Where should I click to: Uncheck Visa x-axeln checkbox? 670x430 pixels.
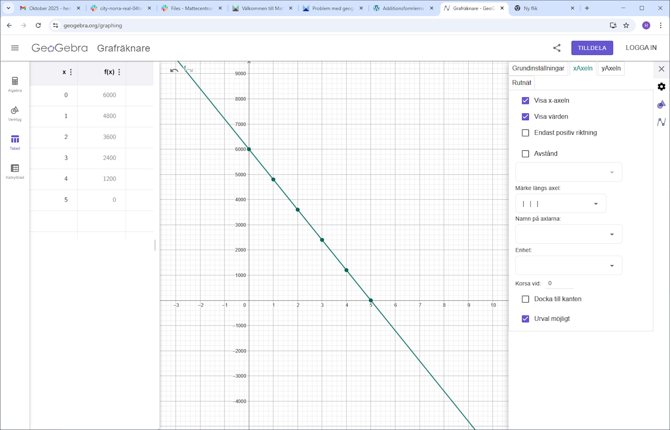(525, 100)
